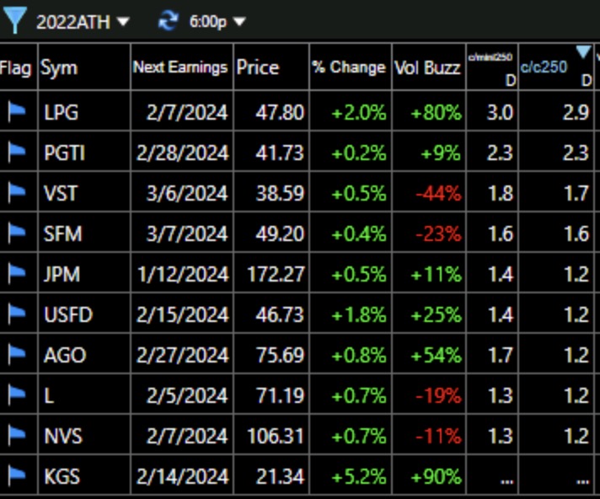600x499 pixels.
Task: Click the 1/12/2024 earnings date for JPM
Action: (183, 275)
